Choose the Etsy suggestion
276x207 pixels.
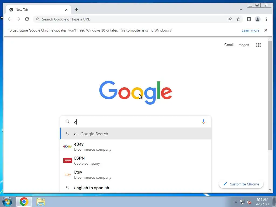[x=136, y=175]
